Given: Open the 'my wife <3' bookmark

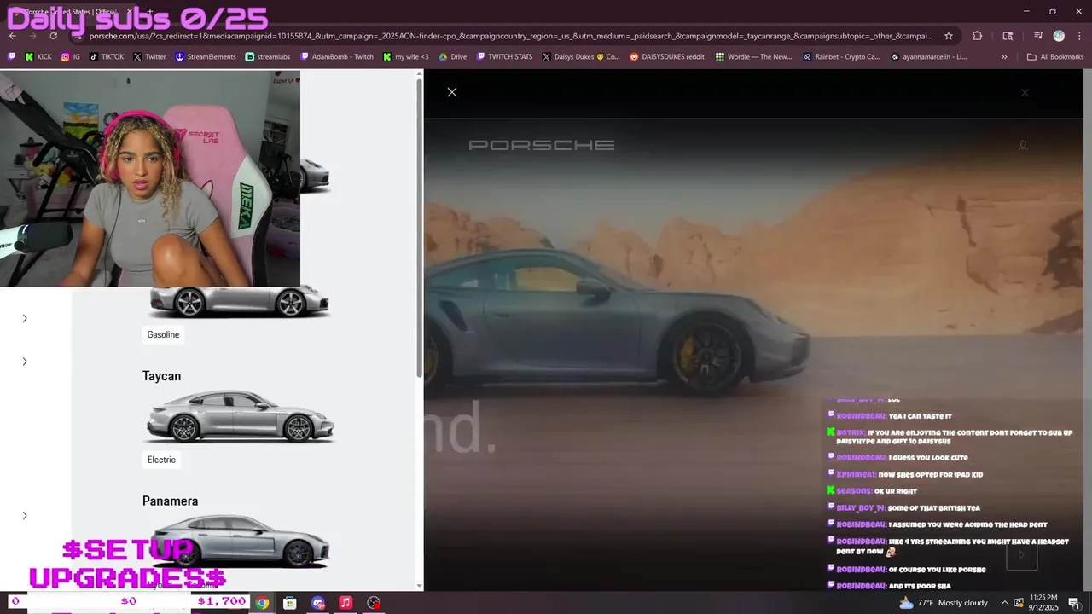Looking at the screenshot, I should (405, 57).
